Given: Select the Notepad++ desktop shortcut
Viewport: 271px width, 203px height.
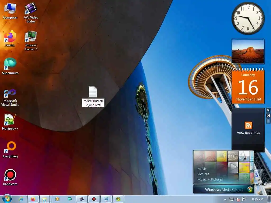Looking at the screenshot, I should point(10,122).
